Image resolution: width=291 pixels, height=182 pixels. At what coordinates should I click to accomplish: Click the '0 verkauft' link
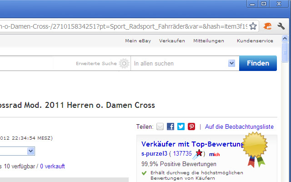click(x=52, y=166)
